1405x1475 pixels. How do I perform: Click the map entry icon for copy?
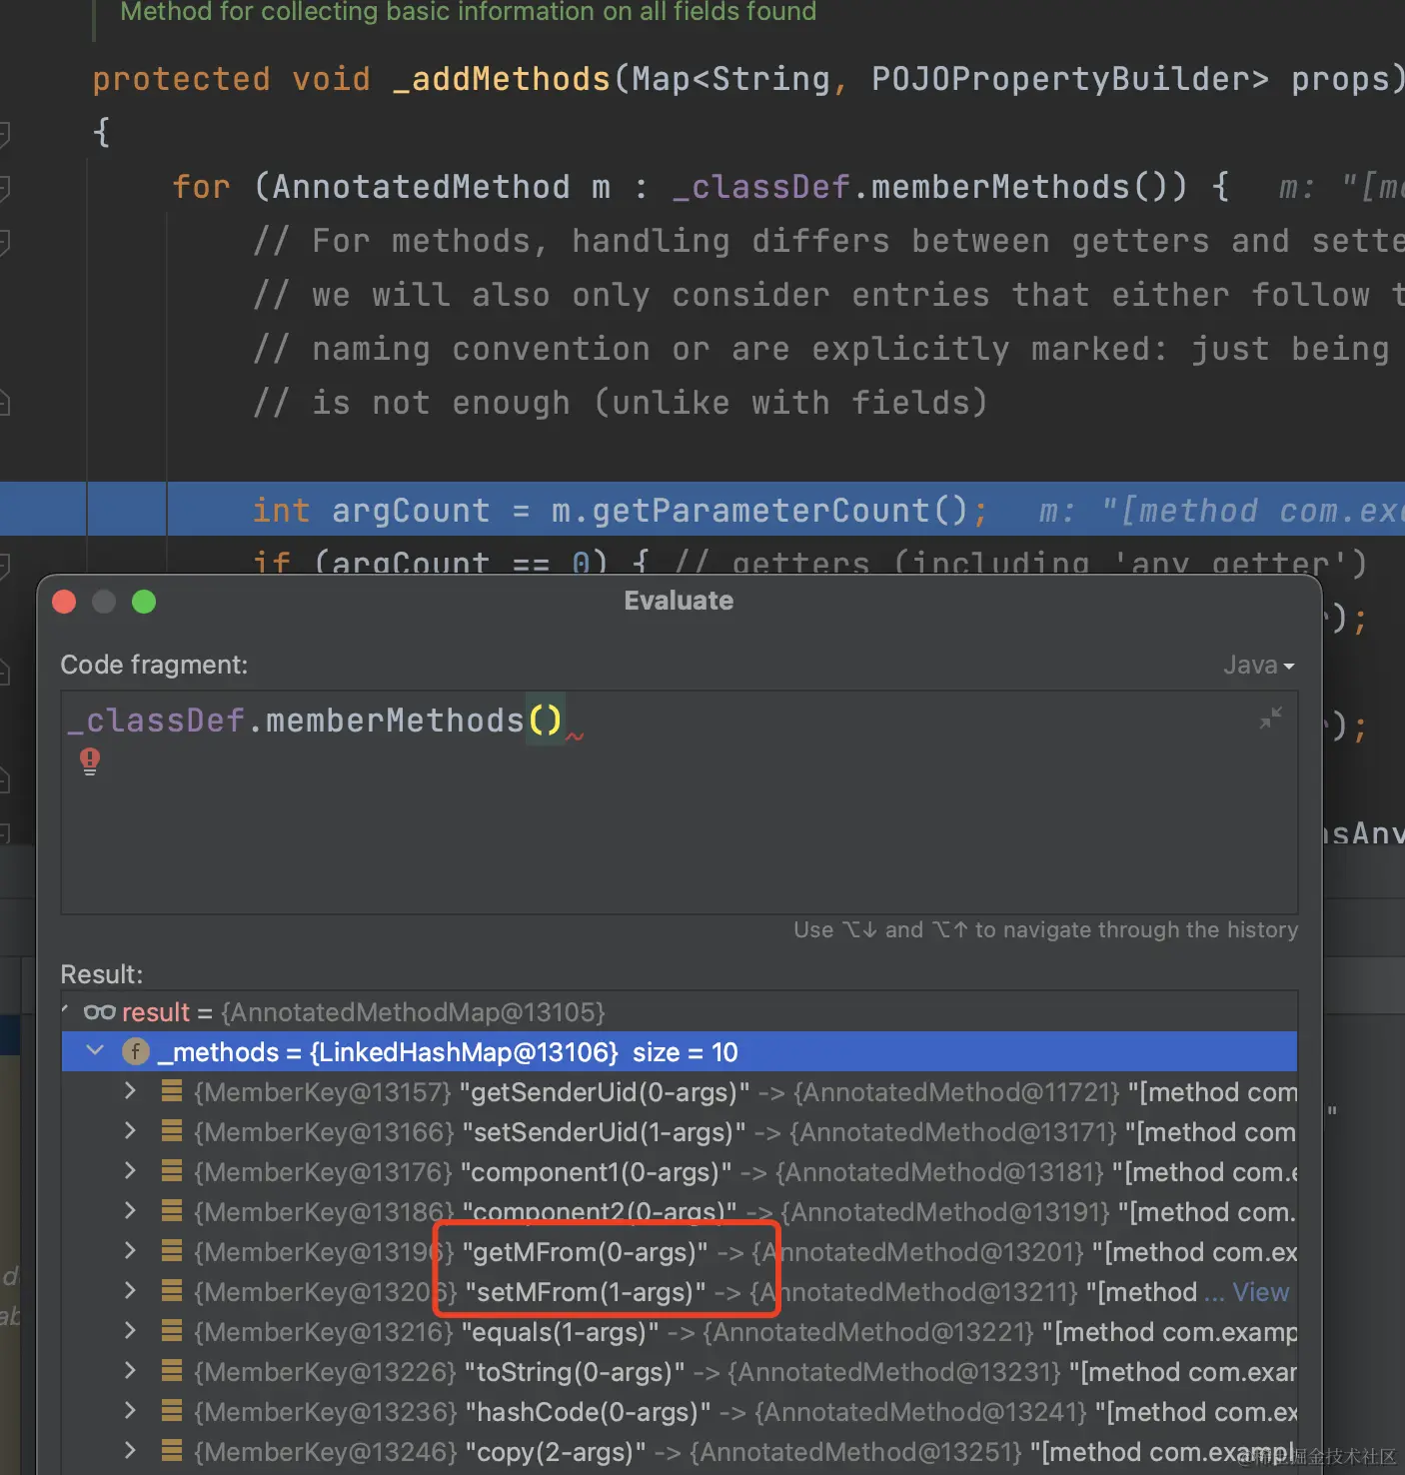click(172, 1451)
